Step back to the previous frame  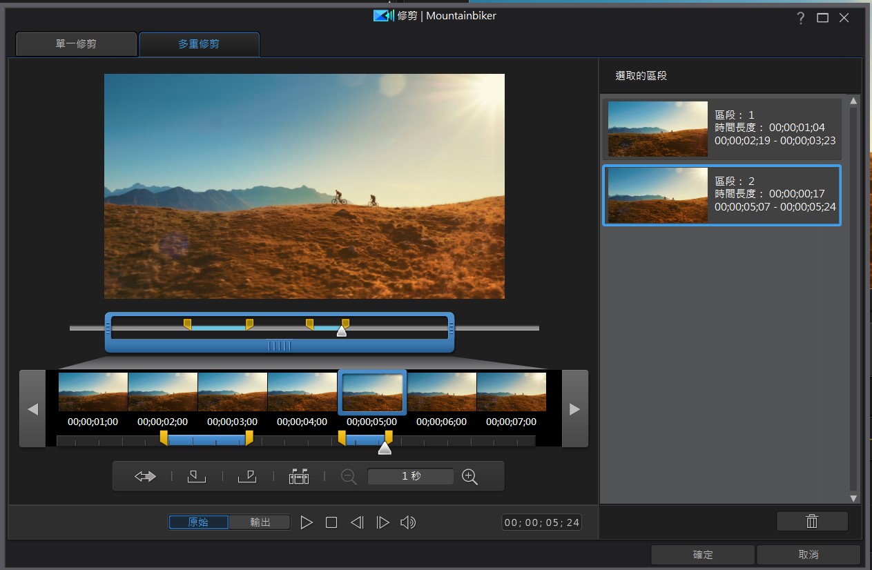click(x=357, y=523)
